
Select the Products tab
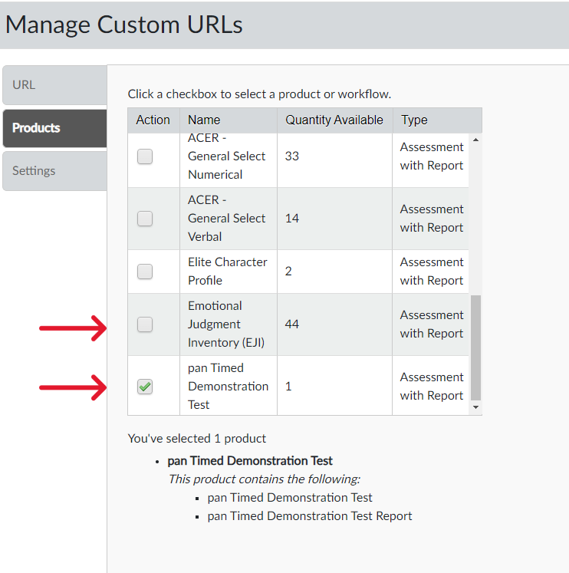54,128
